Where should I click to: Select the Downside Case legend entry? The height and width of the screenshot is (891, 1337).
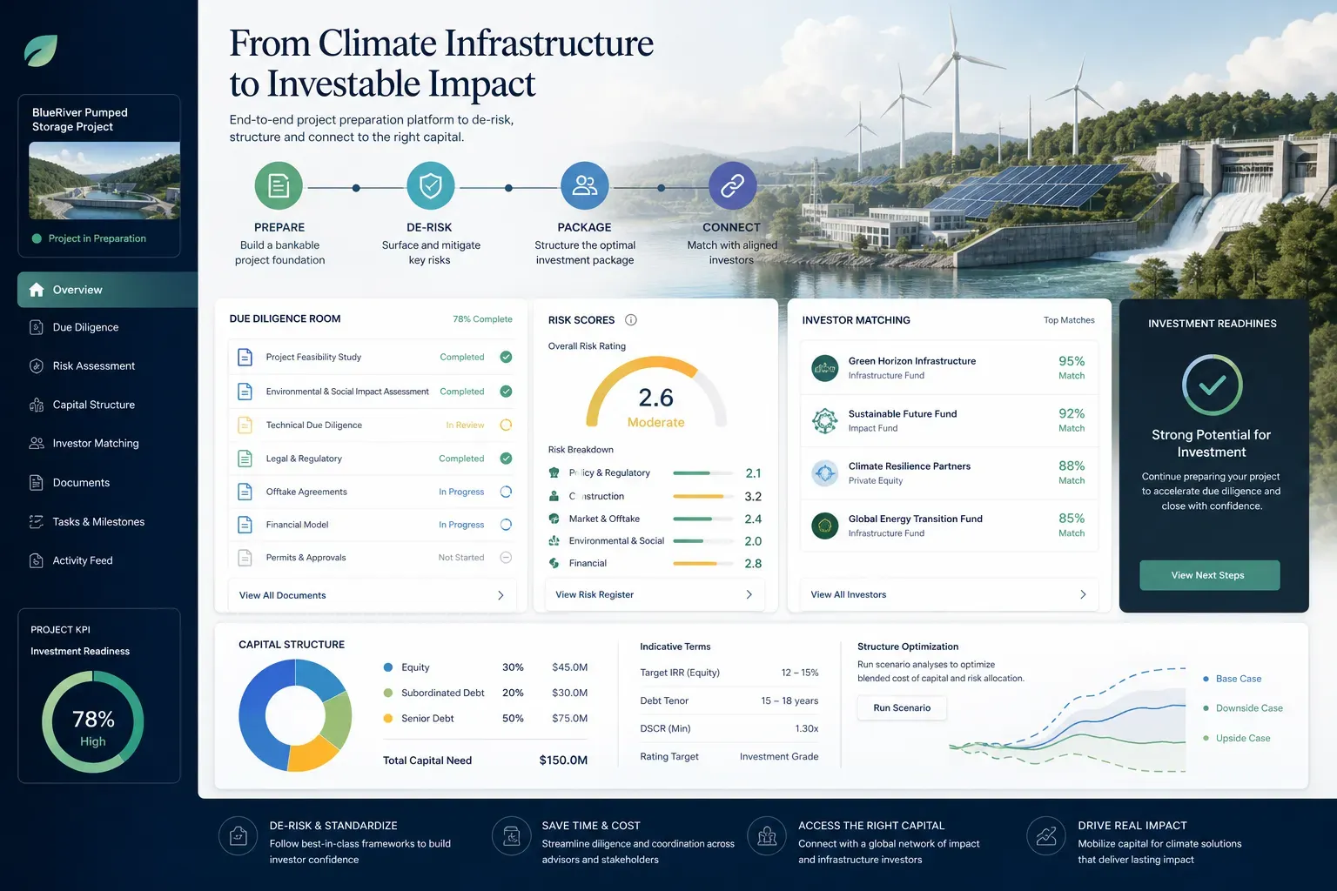[x=1242, y=708]
